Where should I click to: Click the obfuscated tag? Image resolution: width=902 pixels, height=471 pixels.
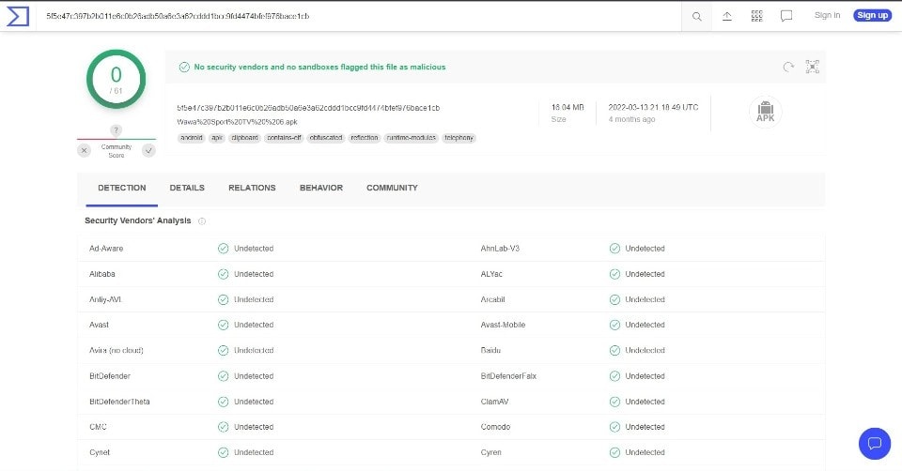point(326,138)
